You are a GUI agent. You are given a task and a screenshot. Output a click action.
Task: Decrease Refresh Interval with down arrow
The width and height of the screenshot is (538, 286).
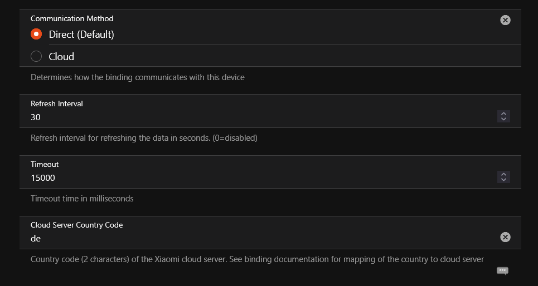tap(503, 119)
